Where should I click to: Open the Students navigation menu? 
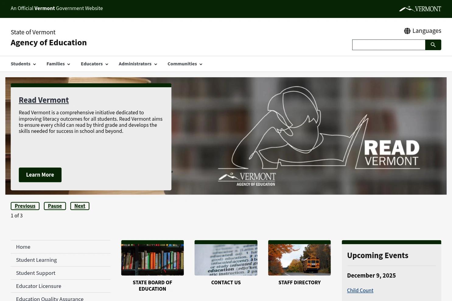[x=20, y=64]
